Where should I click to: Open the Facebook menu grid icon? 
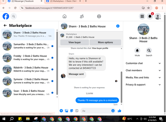point(142,16)
